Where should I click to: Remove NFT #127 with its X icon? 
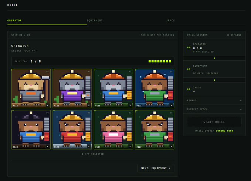click(171, 147)
